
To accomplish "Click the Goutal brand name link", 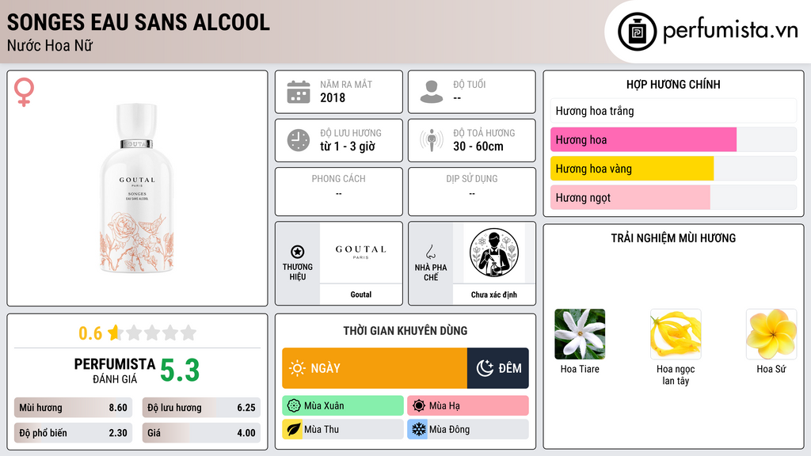I will pos(361,294).
